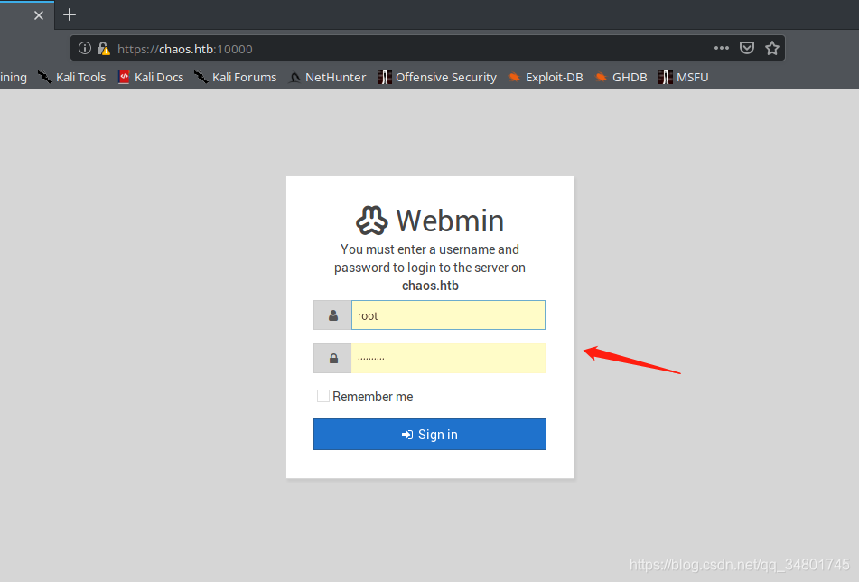Open the NetHunter bookmark
Screen dimensions: 859x582
[328, 78]
